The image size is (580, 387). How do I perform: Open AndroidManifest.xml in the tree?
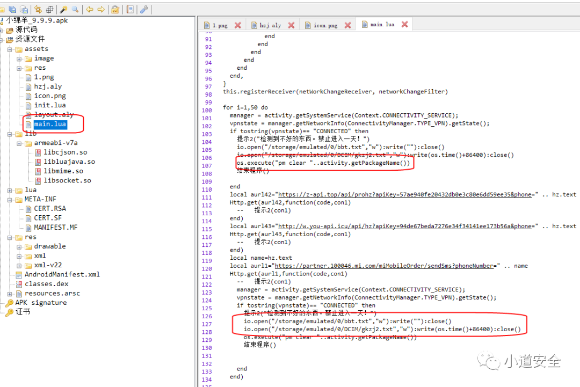point(62,274)
